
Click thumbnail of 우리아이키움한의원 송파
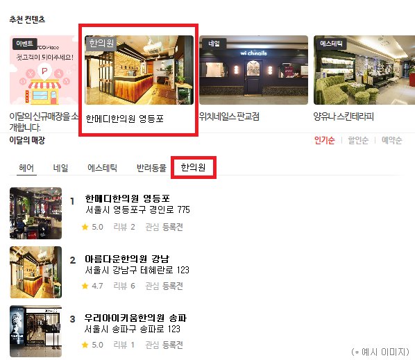click(x=35, y=332)
